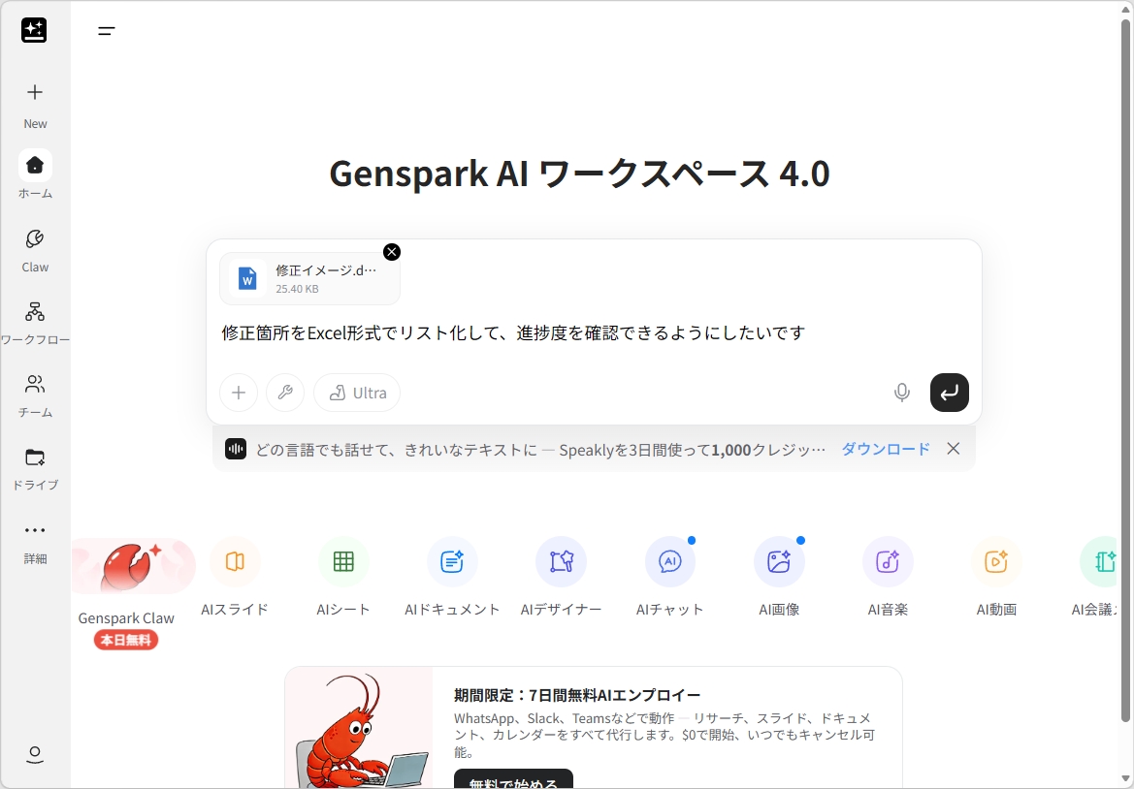Select the AIドキュメント icon
The height and width of the screenshot is (789, 1134).
452,561
